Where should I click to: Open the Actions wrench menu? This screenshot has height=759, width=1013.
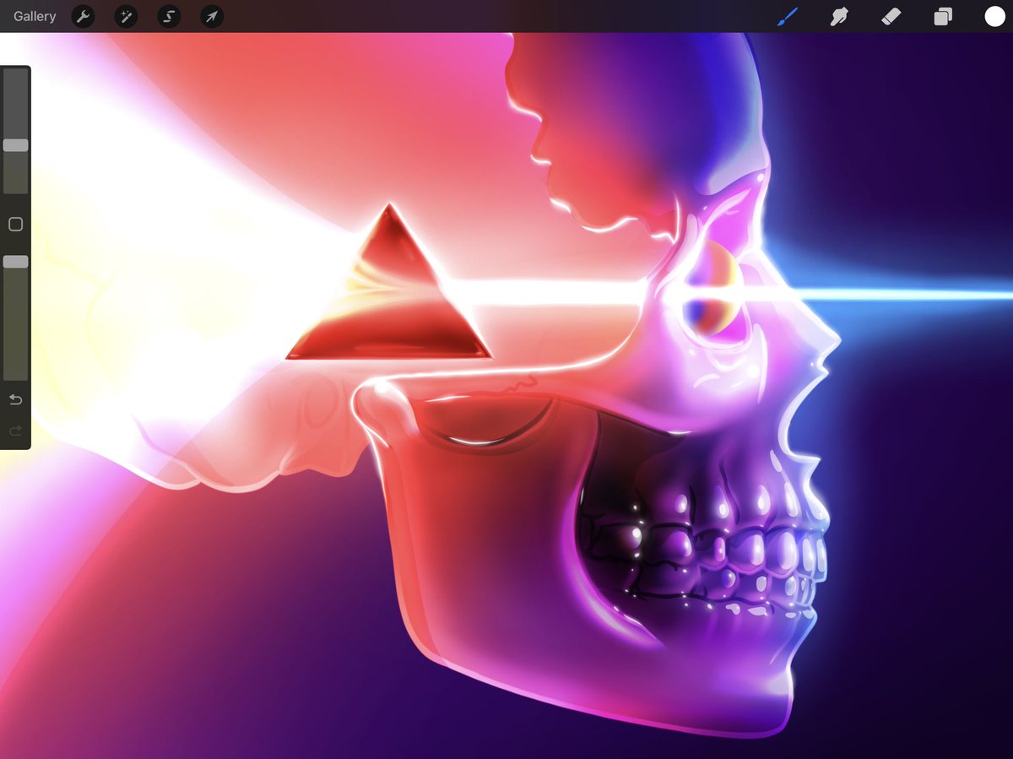[83, 16]
